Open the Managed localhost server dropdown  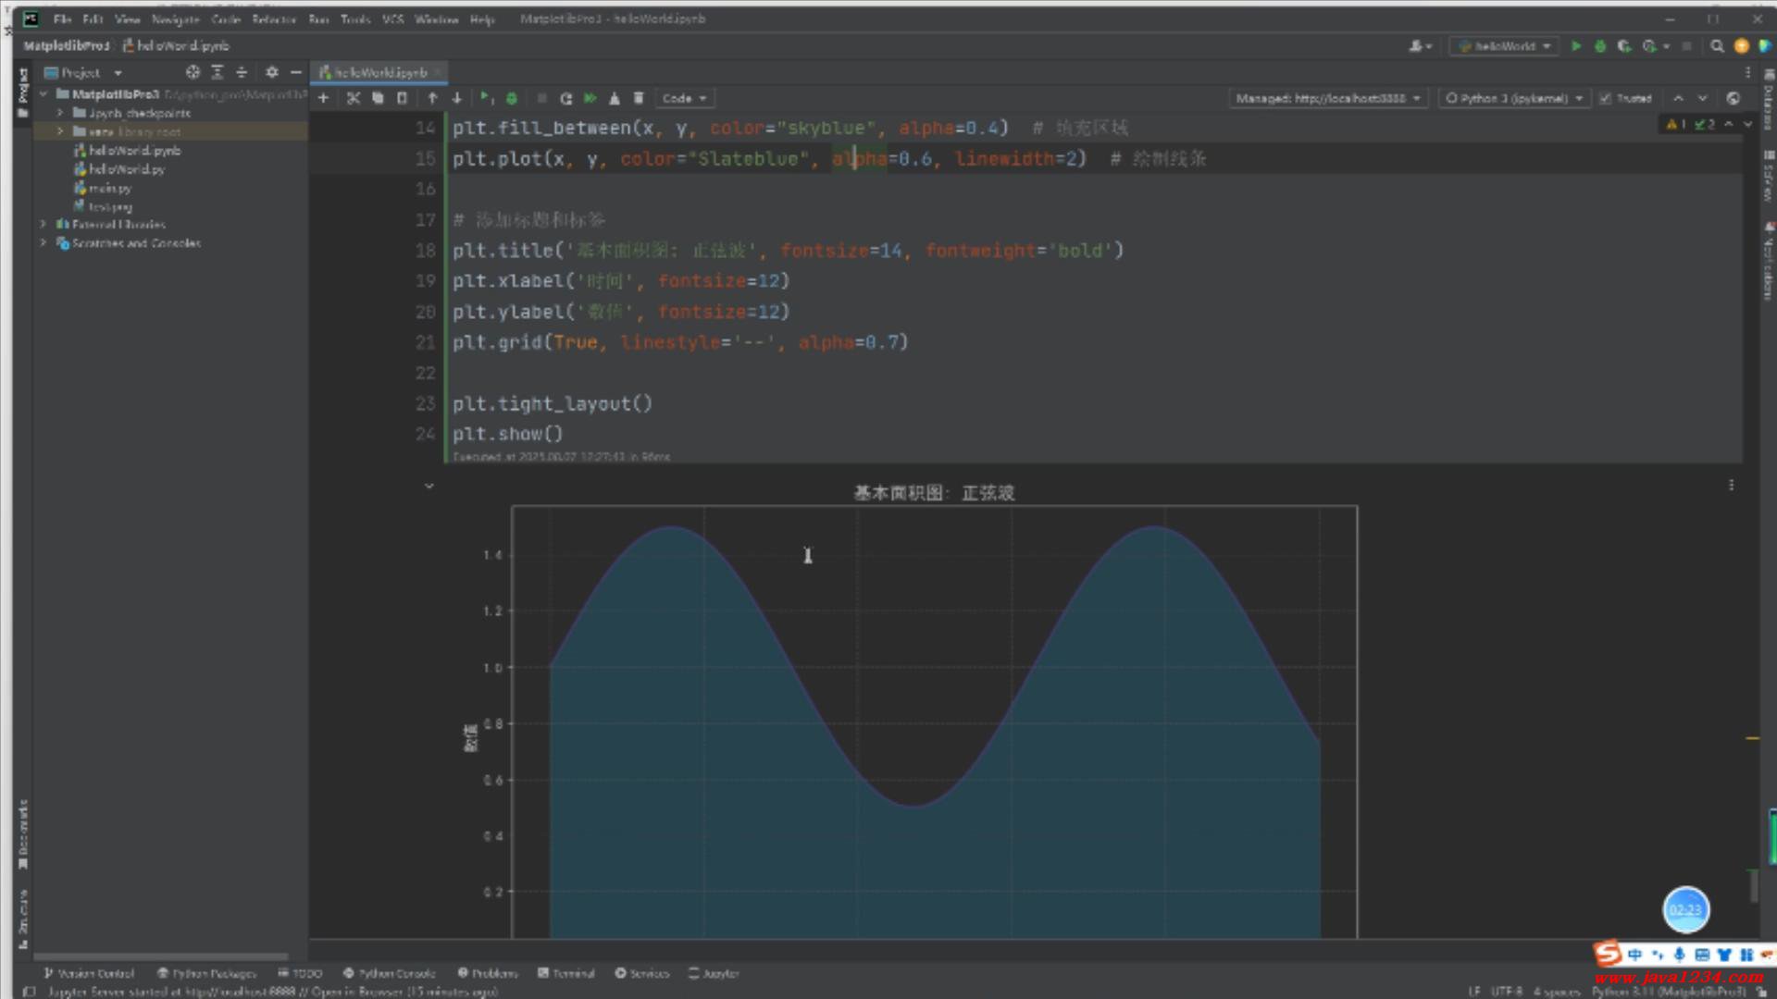(1327, 98)
